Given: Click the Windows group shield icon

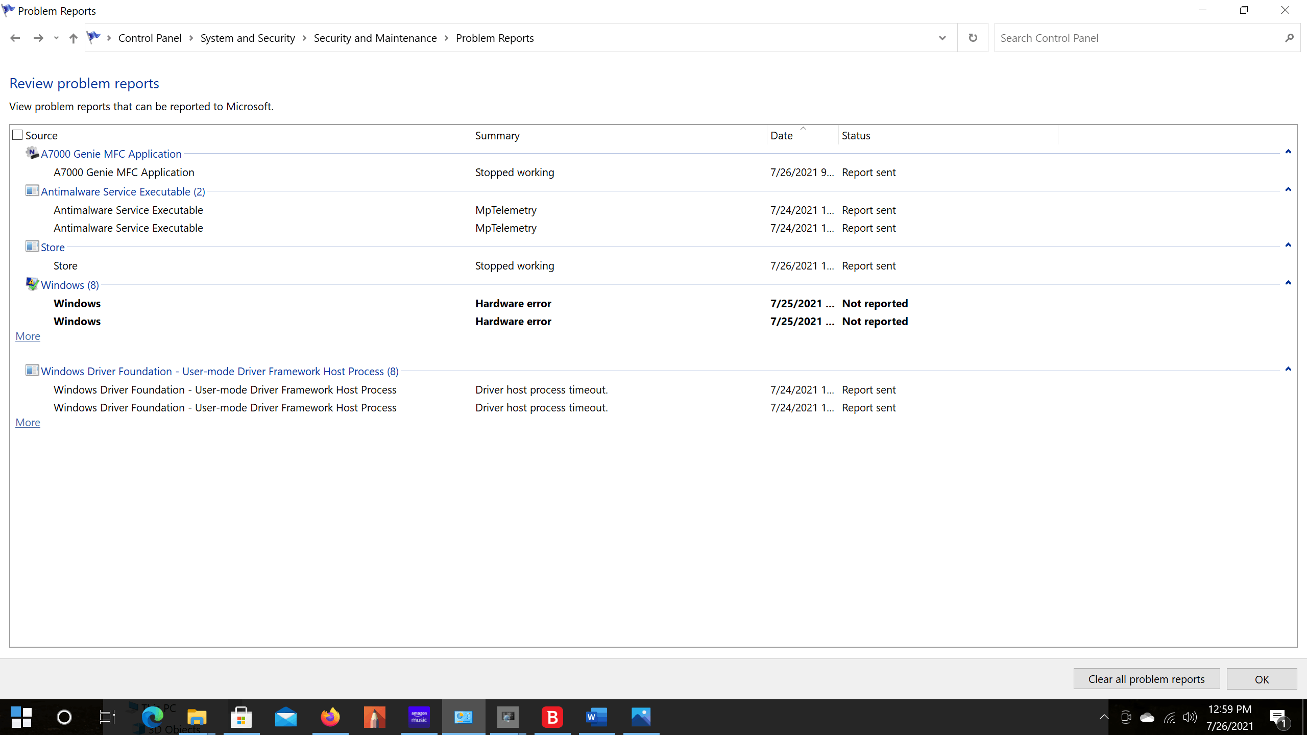Looking at the screenshot, I should point(32,284).
